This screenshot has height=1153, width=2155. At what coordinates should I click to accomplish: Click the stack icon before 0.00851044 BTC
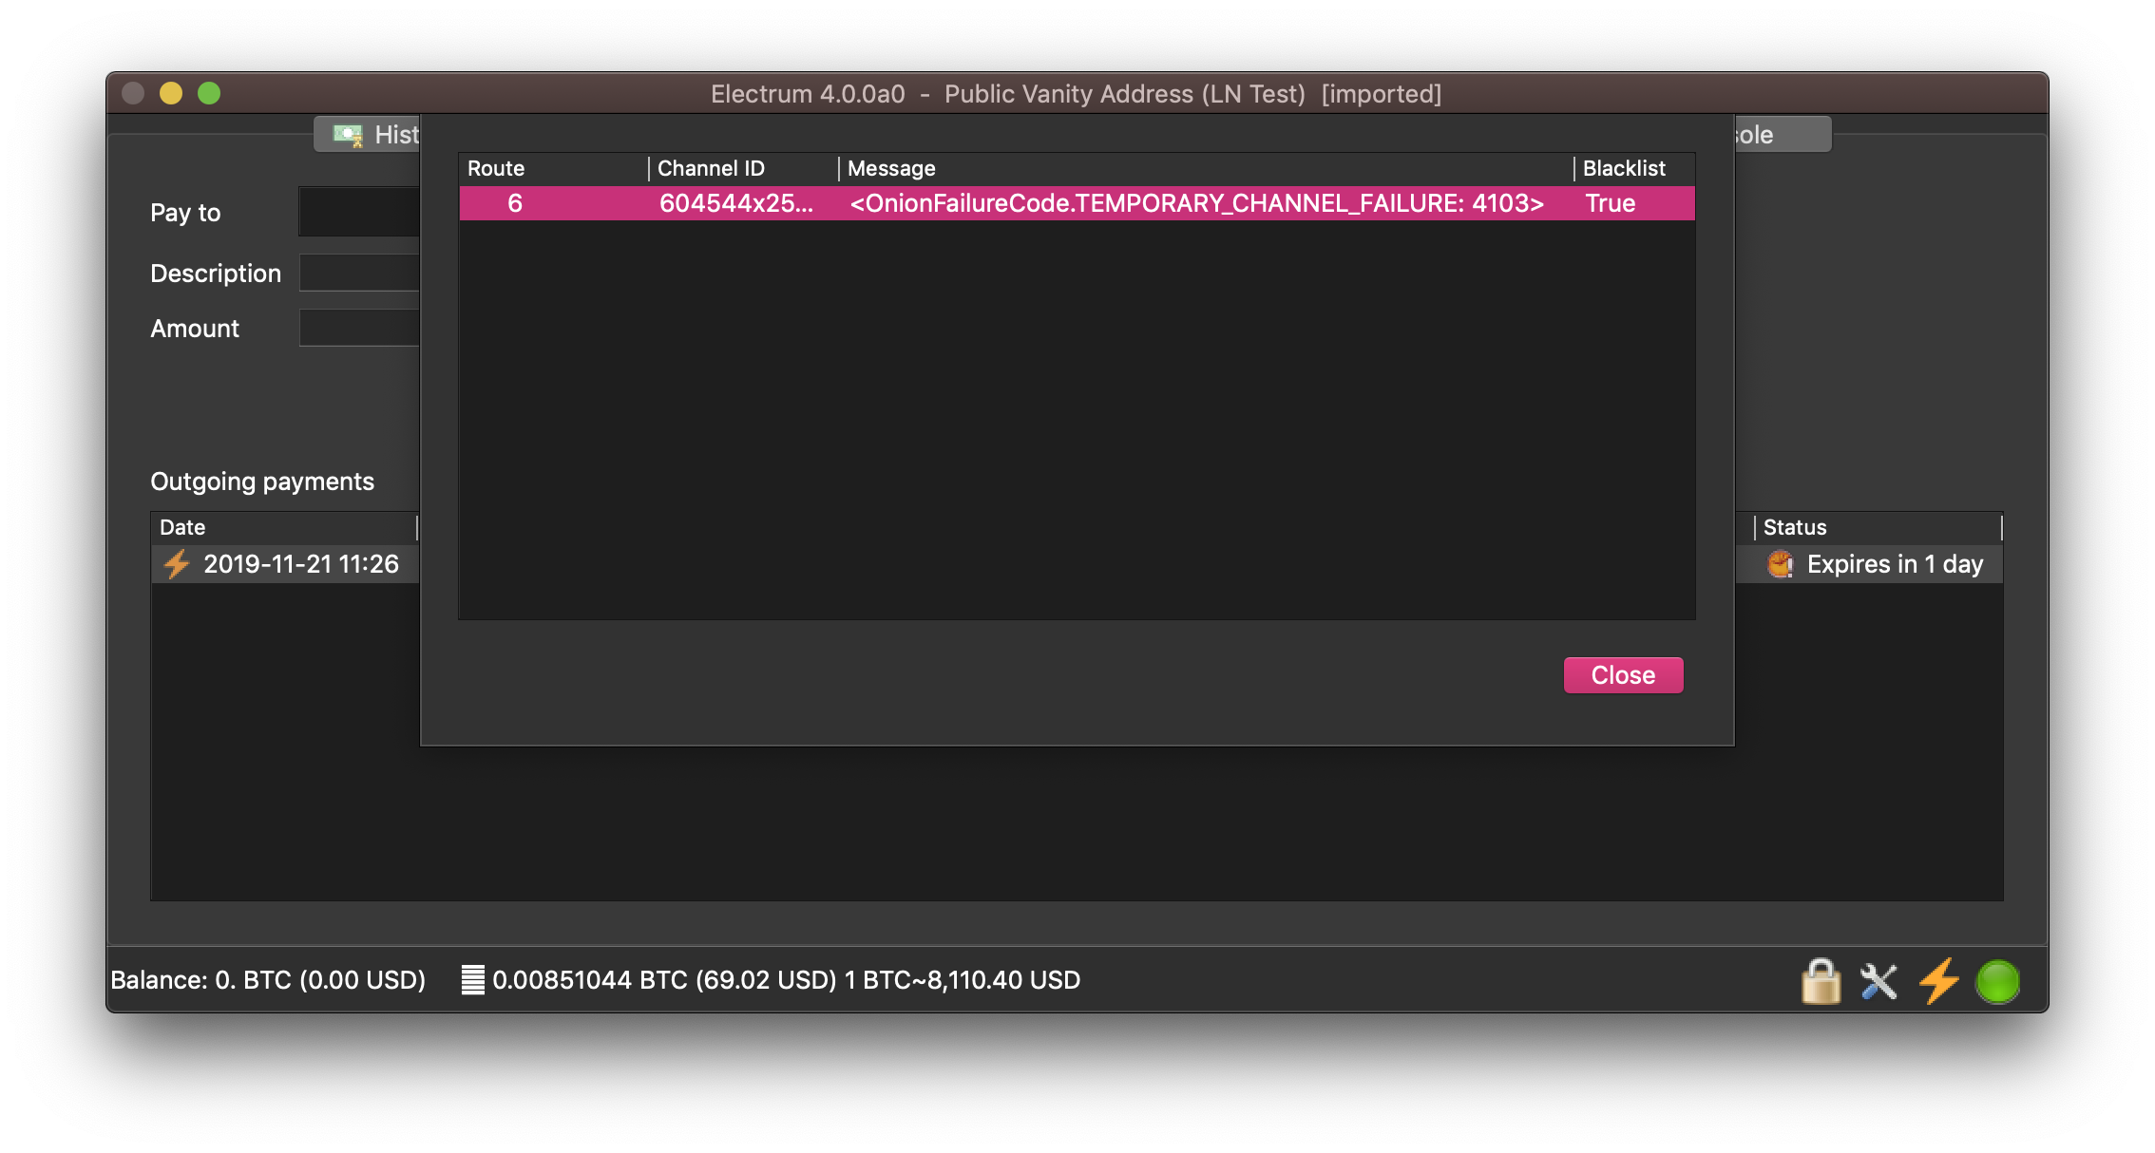point(472,979)
